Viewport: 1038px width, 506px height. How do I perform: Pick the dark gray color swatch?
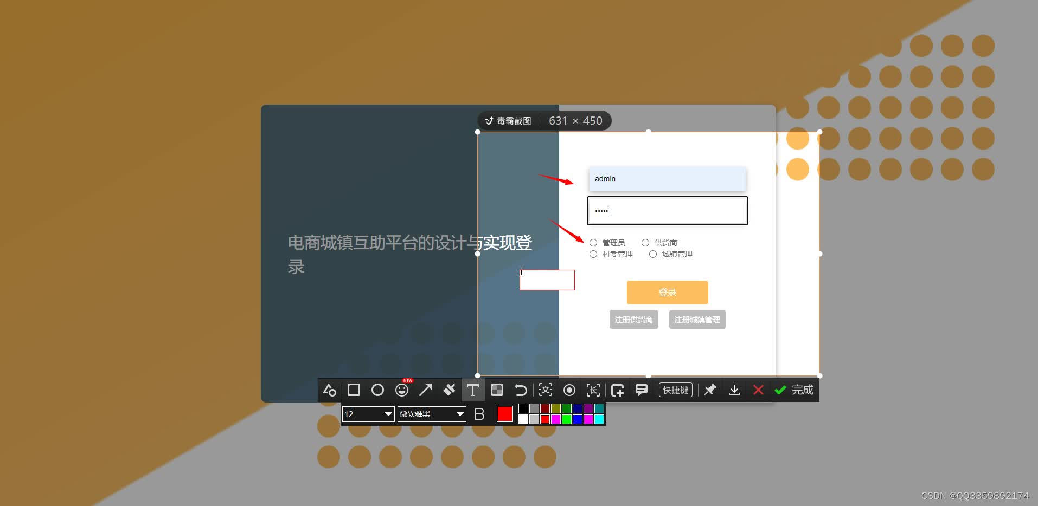534,408
